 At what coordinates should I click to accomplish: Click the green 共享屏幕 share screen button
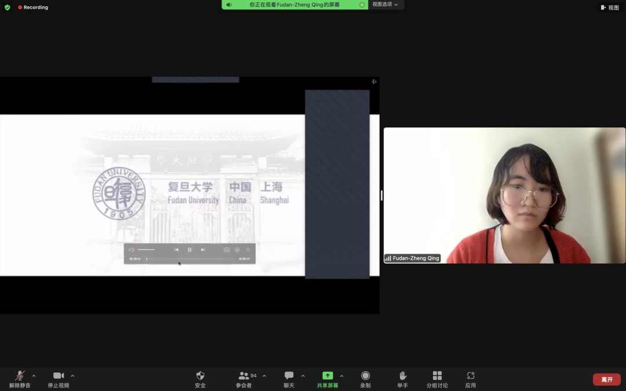327,379
